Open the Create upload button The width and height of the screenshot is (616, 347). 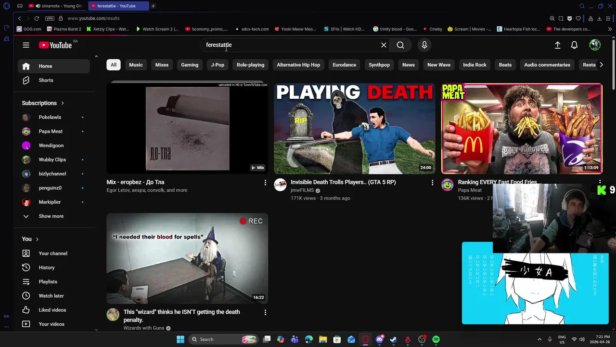557,45
